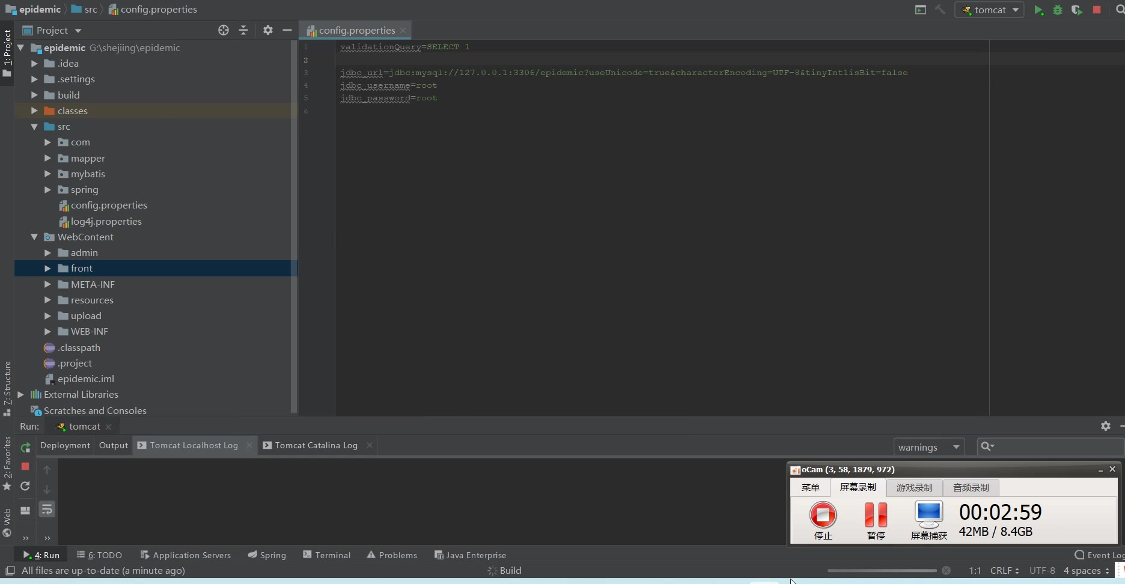Click the Debug bug icon
Viewport: 1125px width, 584px height.
tap(1058, 10)
